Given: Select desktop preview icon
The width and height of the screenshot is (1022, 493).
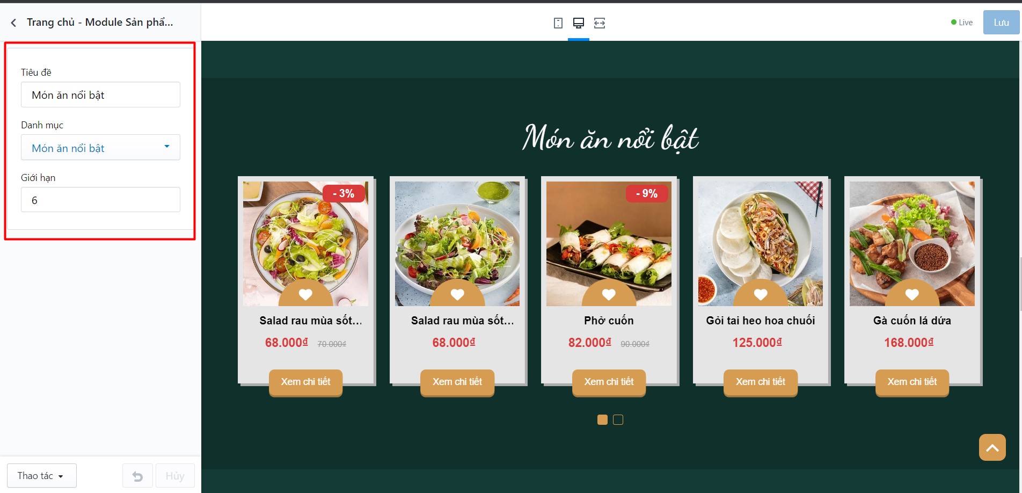Looking at the screenshot, I should pyautogui.click(x=579, y=23).
